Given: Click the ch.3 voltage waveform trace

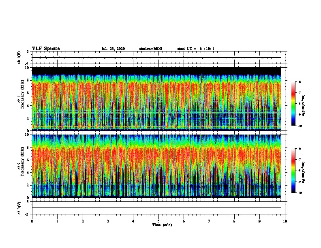Looking at the screenshot, I should click(156, 208).
